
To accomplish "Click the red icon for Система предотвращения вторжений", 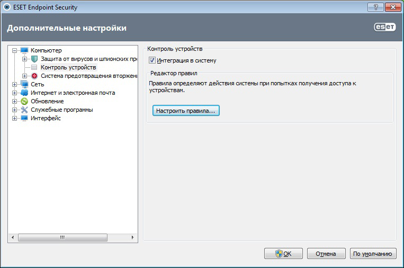I will 34,76.
